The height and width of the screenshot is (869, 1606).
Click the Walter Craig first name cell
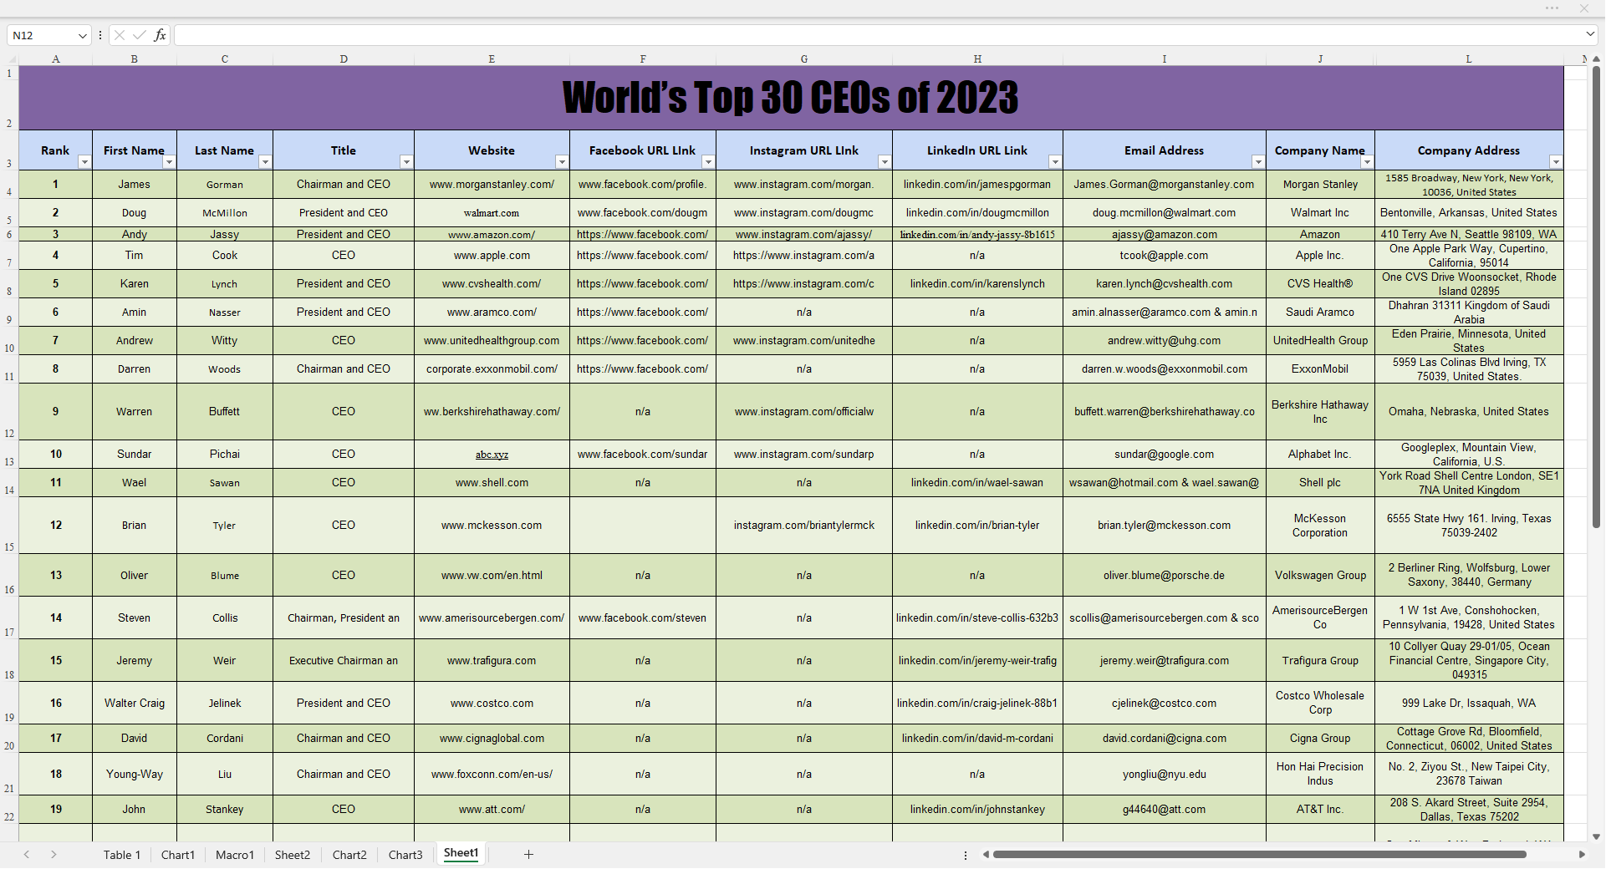[x=135, y=704]
